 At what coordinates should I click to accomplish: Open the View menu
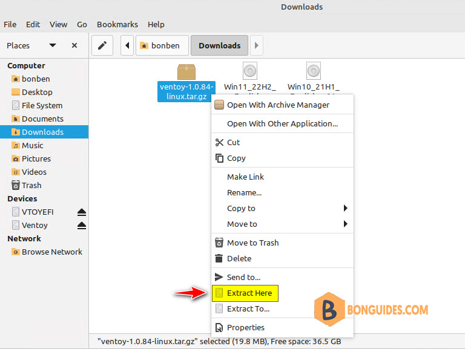58,24
